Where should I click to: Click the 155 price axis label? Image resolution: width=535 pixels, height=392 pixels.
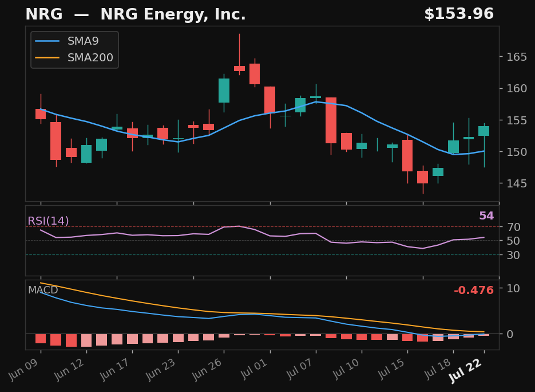click(x=517, y=120)
